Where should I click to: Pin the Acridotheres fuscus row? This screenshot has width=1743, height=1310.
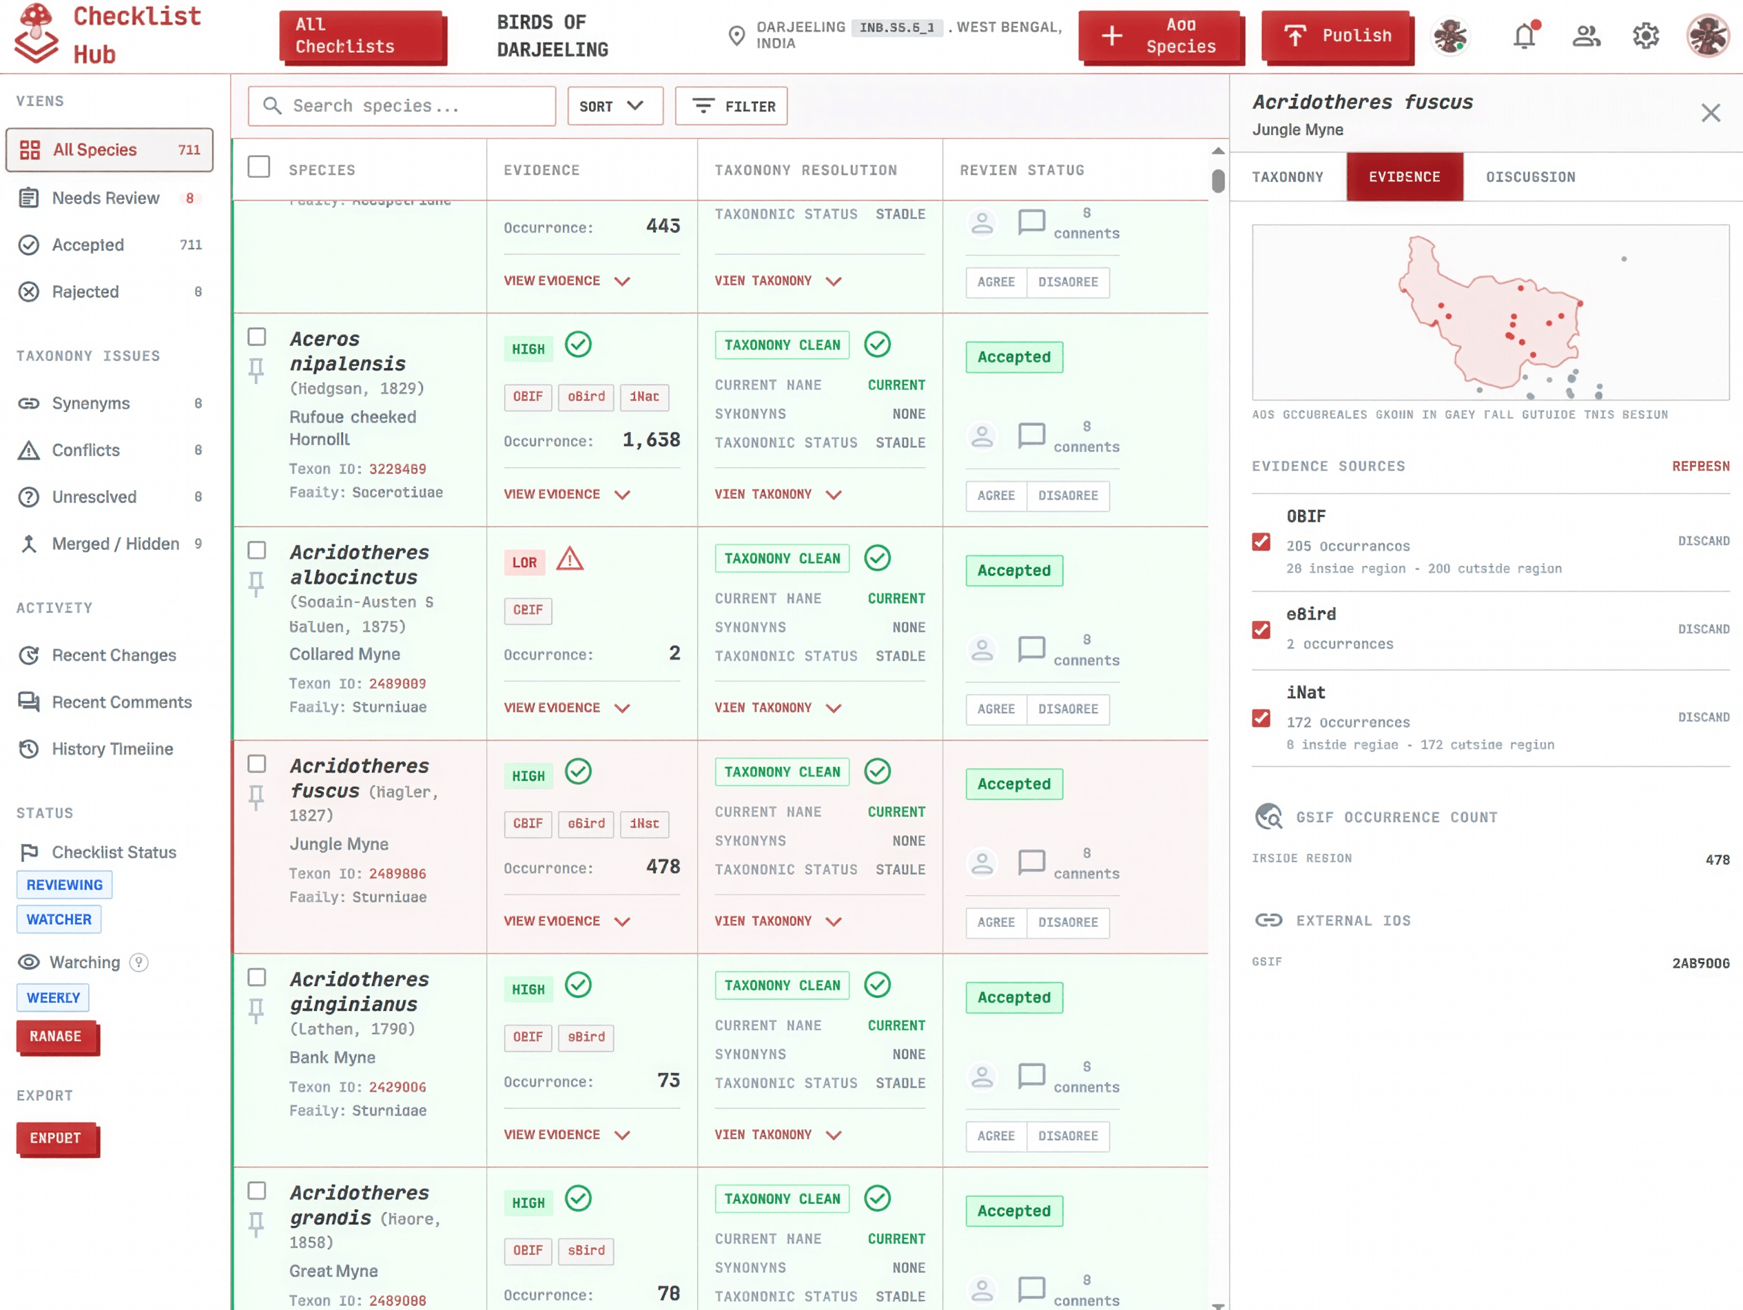coord(256,798)
